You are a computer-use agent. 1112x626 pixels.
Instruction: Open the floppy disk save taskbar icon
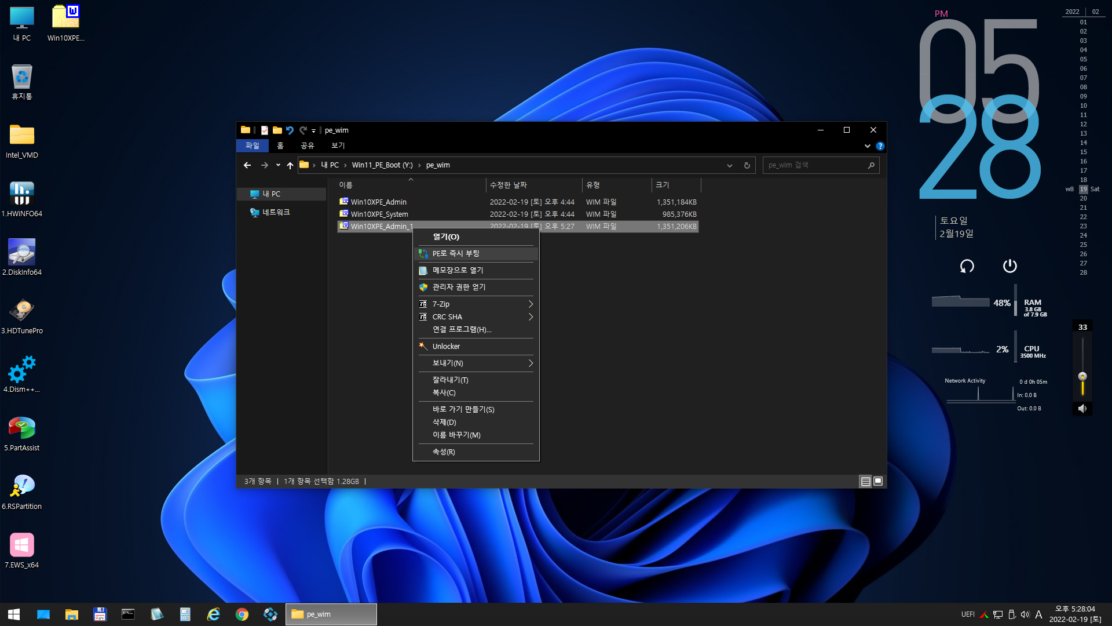100,614
